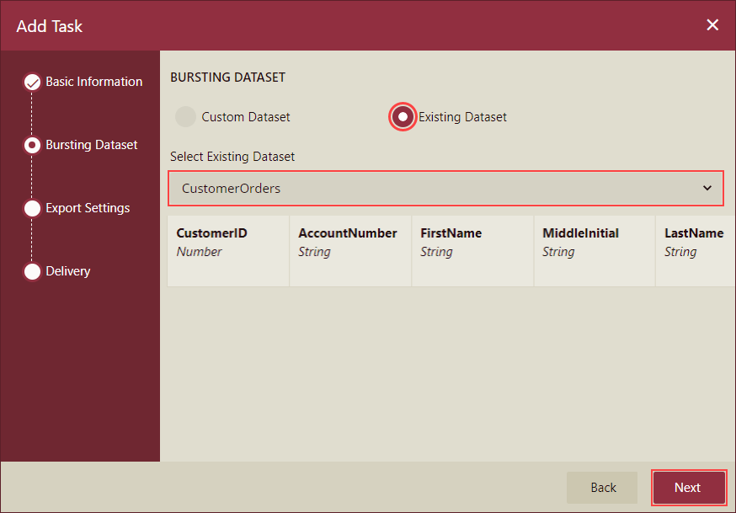The image size is (736, 513).
Task: Select the Existing Dataset radio button
Action: [x=403, y=116]
